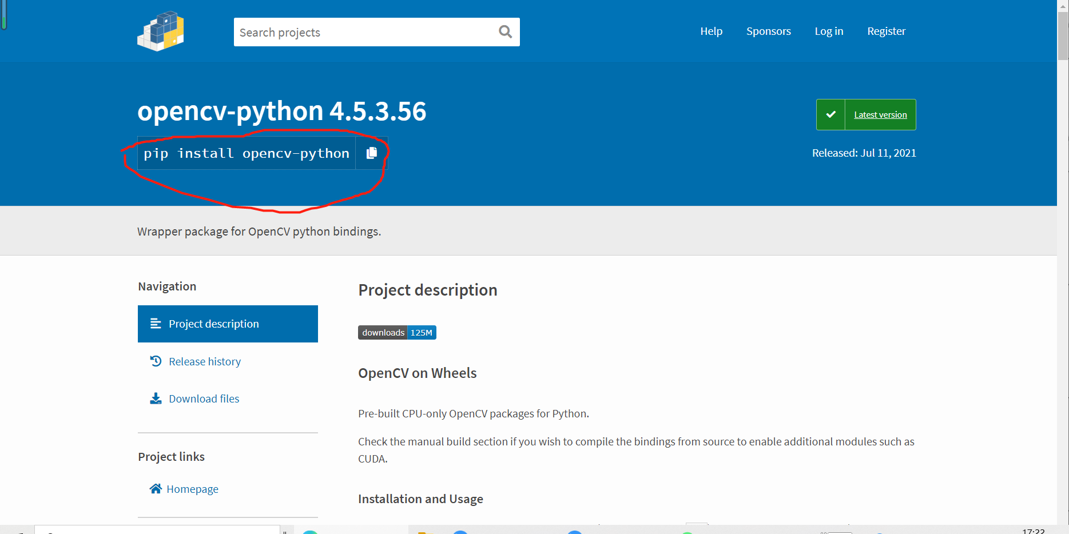1069x534 pixels.
Task: Click the pip install opencv-python command text
Action: 247,153
